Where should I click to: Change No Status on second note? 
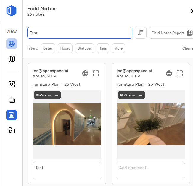131,95
